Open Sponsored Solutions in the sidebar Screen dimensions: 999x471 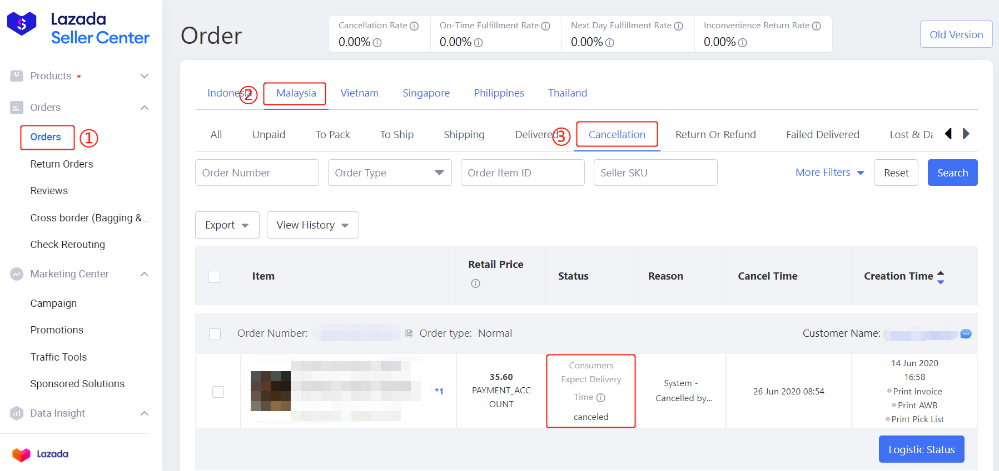[x=77, y=384]
